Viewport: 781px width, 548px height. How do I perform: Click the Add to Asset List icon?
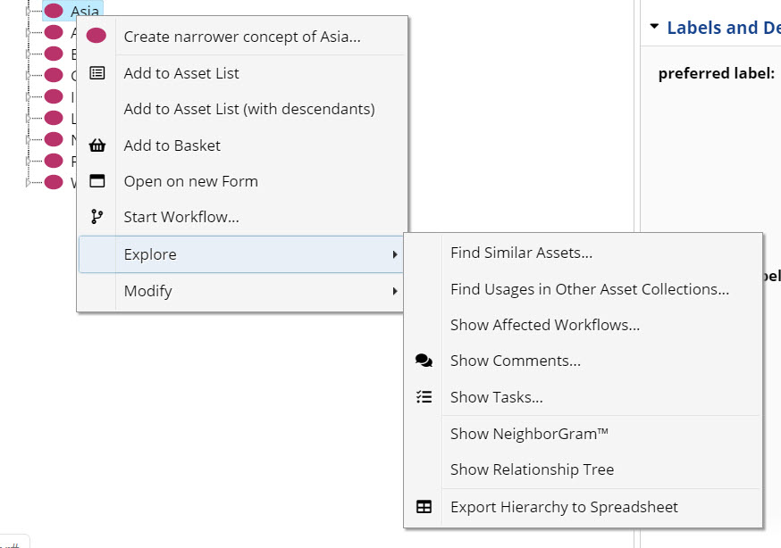[x=97, y=73]
